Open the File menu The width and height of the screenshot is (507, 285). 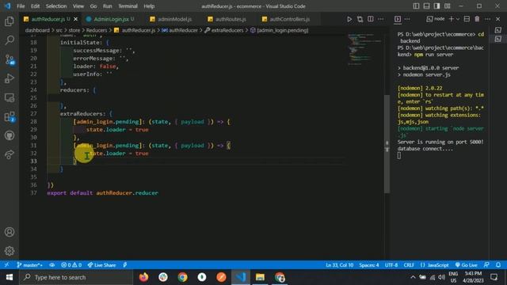[x=21, y=6]
